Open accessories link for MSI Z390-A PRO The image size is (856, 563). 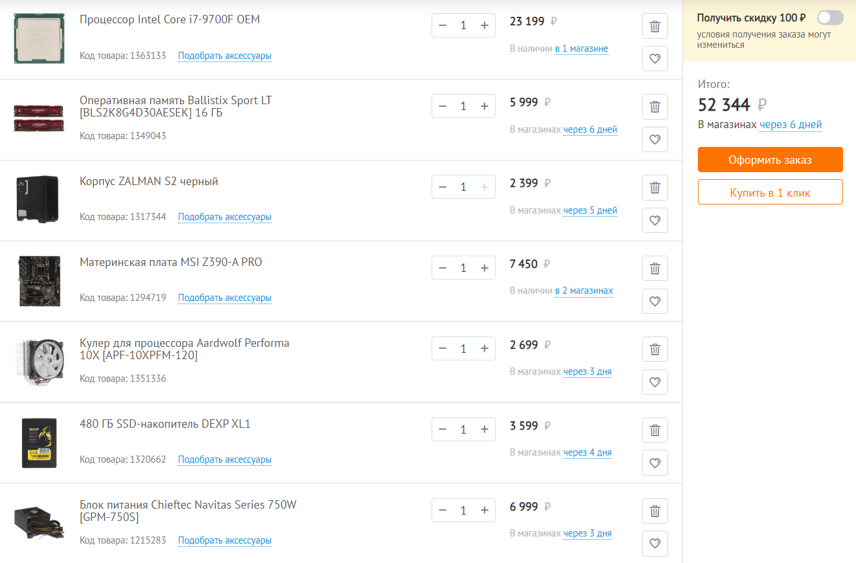coord(225,298)
